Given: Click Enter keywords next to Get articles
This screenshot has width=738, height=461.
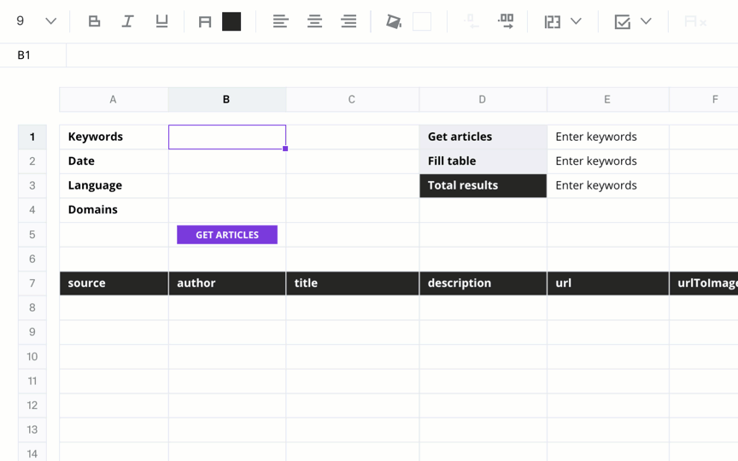Looking at the screenshot, I should pyautogui.click(x=607, y=137).
